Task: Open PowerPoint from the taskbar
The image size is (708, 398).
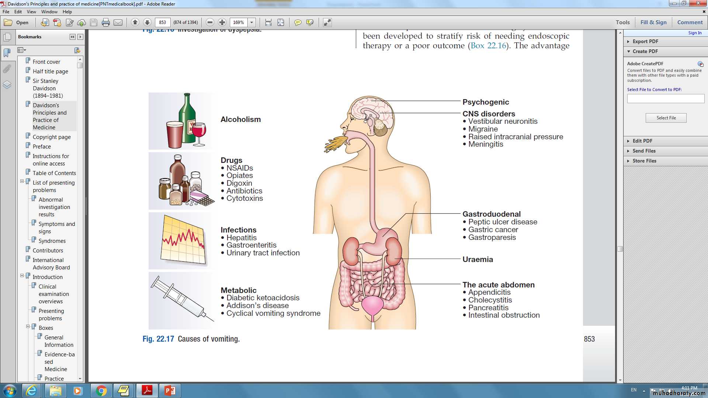Action: 170,390
